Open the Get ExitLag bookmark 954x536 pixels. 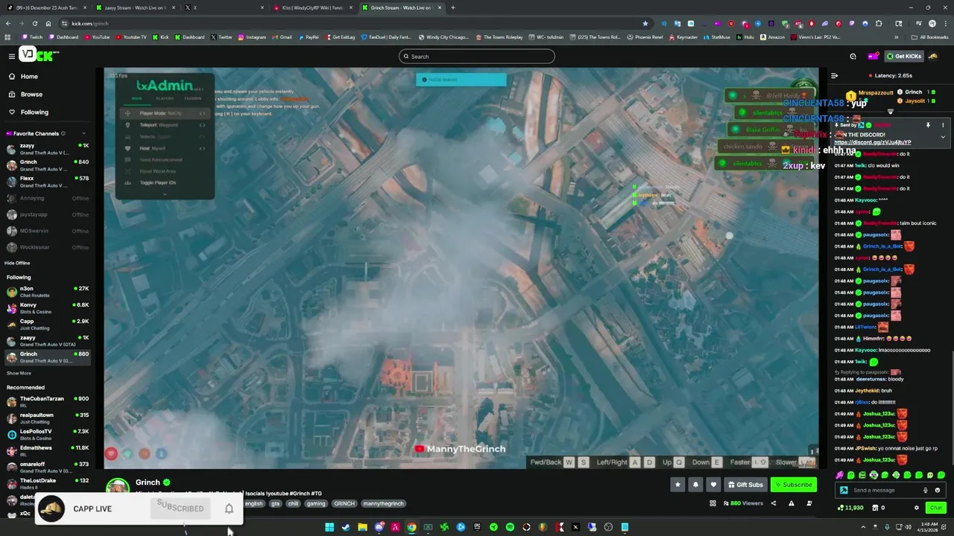click(x=340, y=36)
